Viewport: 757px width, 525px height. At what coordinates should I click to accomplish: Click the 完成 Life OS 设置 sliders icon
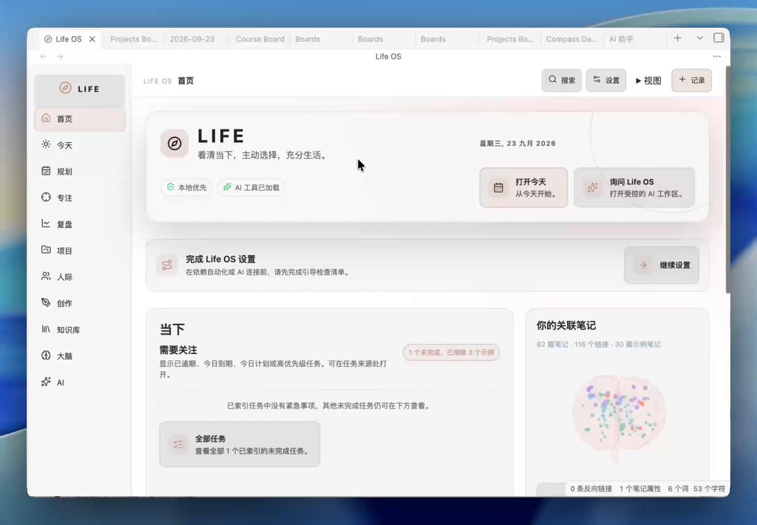point(167,265)
